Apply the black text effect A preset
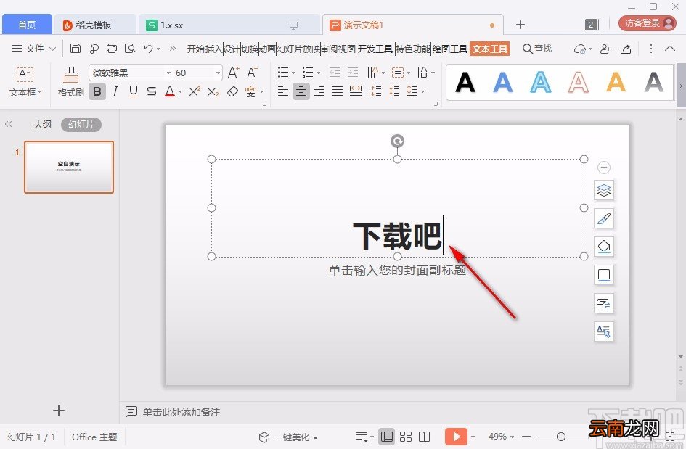The image size is (686, 449). 465,82
